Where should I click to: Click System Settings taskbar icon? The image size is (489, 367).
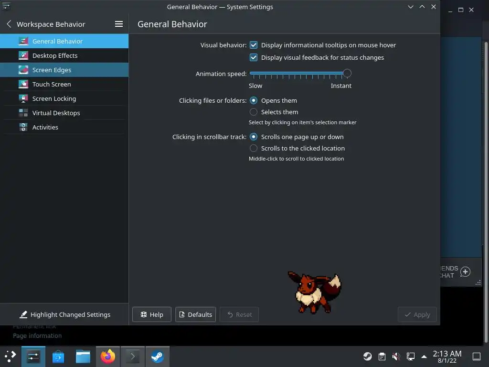click(x=33, y=356)
